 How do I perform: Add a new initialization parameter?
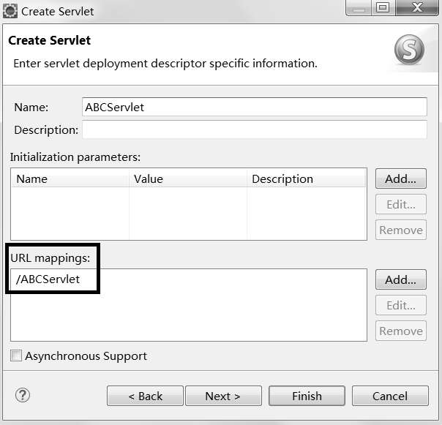[400, 178]
